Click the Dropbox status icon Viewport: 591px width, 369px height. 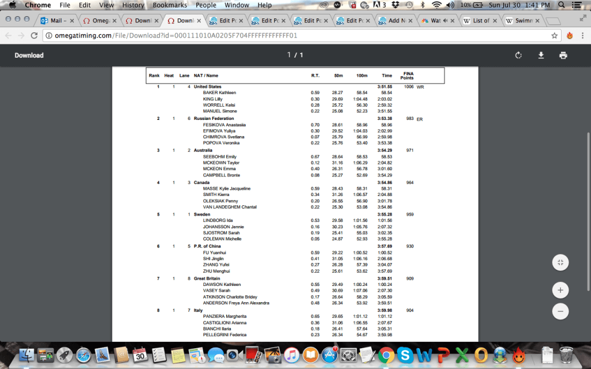pyautogui.click(x=394, y=5)
